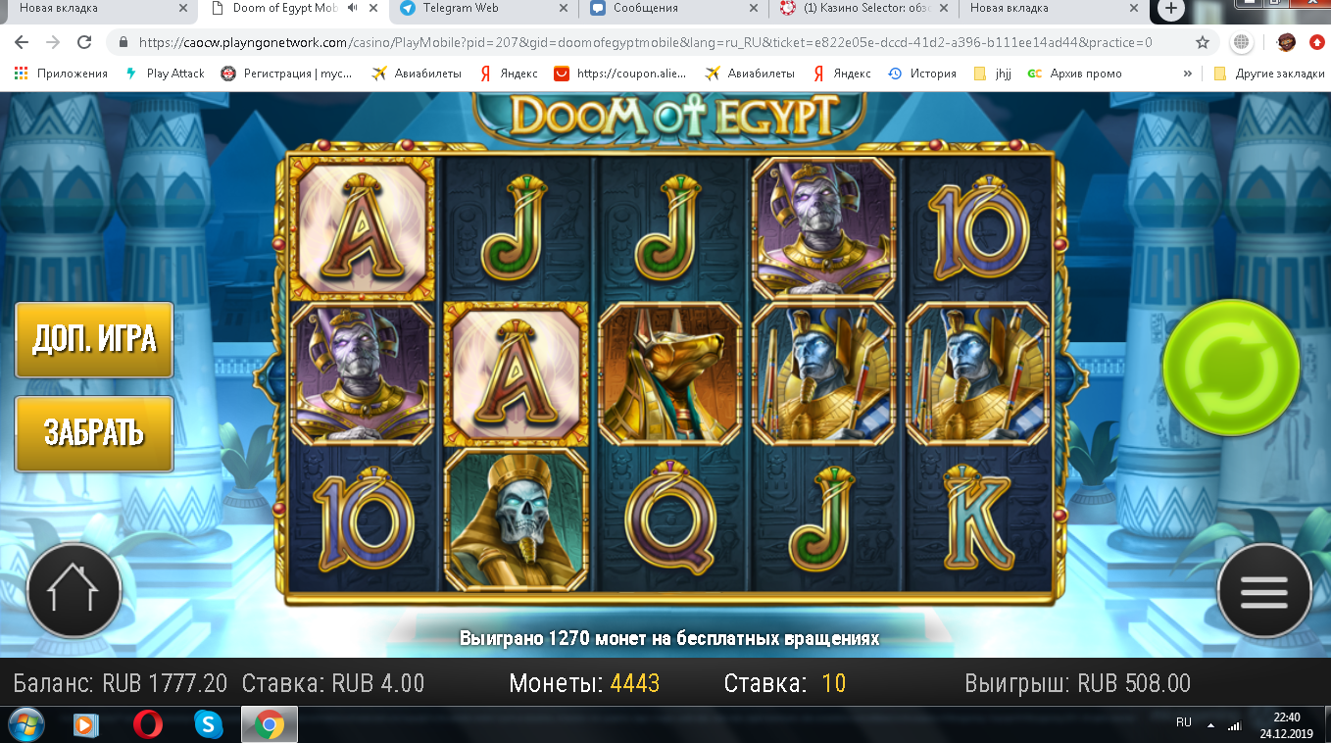This screenshot has height=743, width=1331.
Task: Spin the reels with the green button
Action: (1231, 367)
